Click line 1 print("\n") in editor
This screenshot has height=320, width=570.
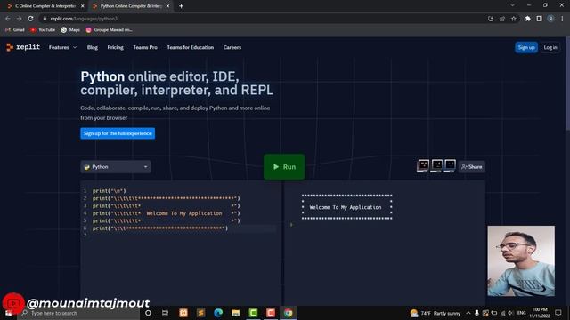109,191
